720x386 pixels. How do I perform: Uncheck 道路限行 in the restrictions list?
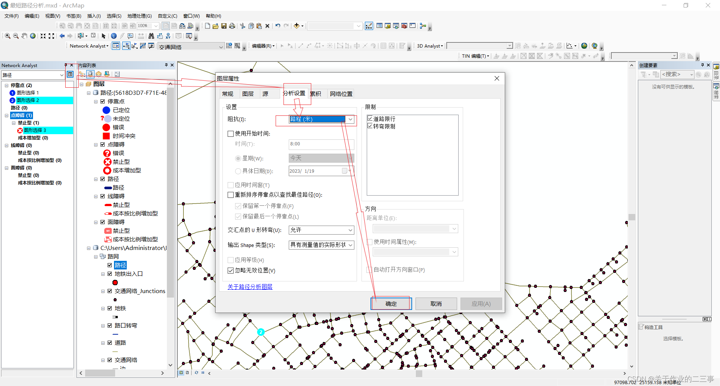tap(370, 118)
